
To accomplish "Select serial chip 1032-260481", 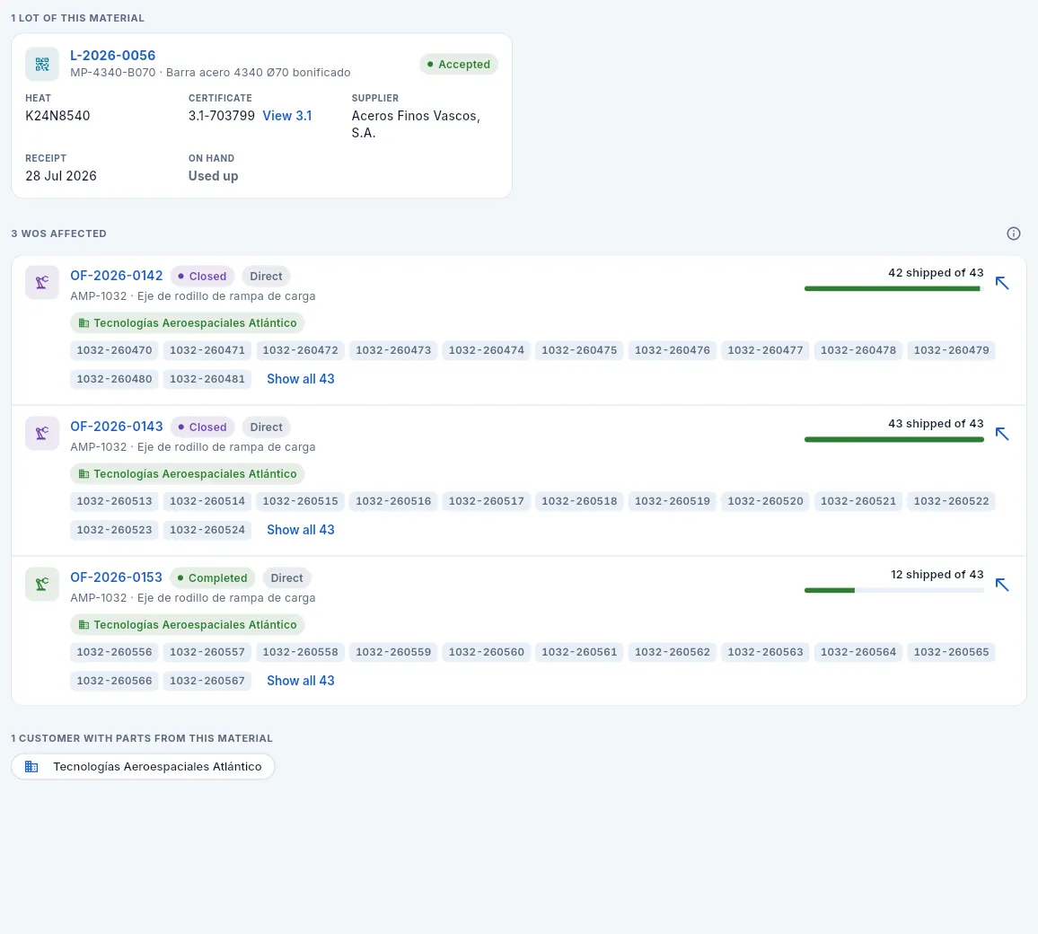I will (x=207, y=379).
